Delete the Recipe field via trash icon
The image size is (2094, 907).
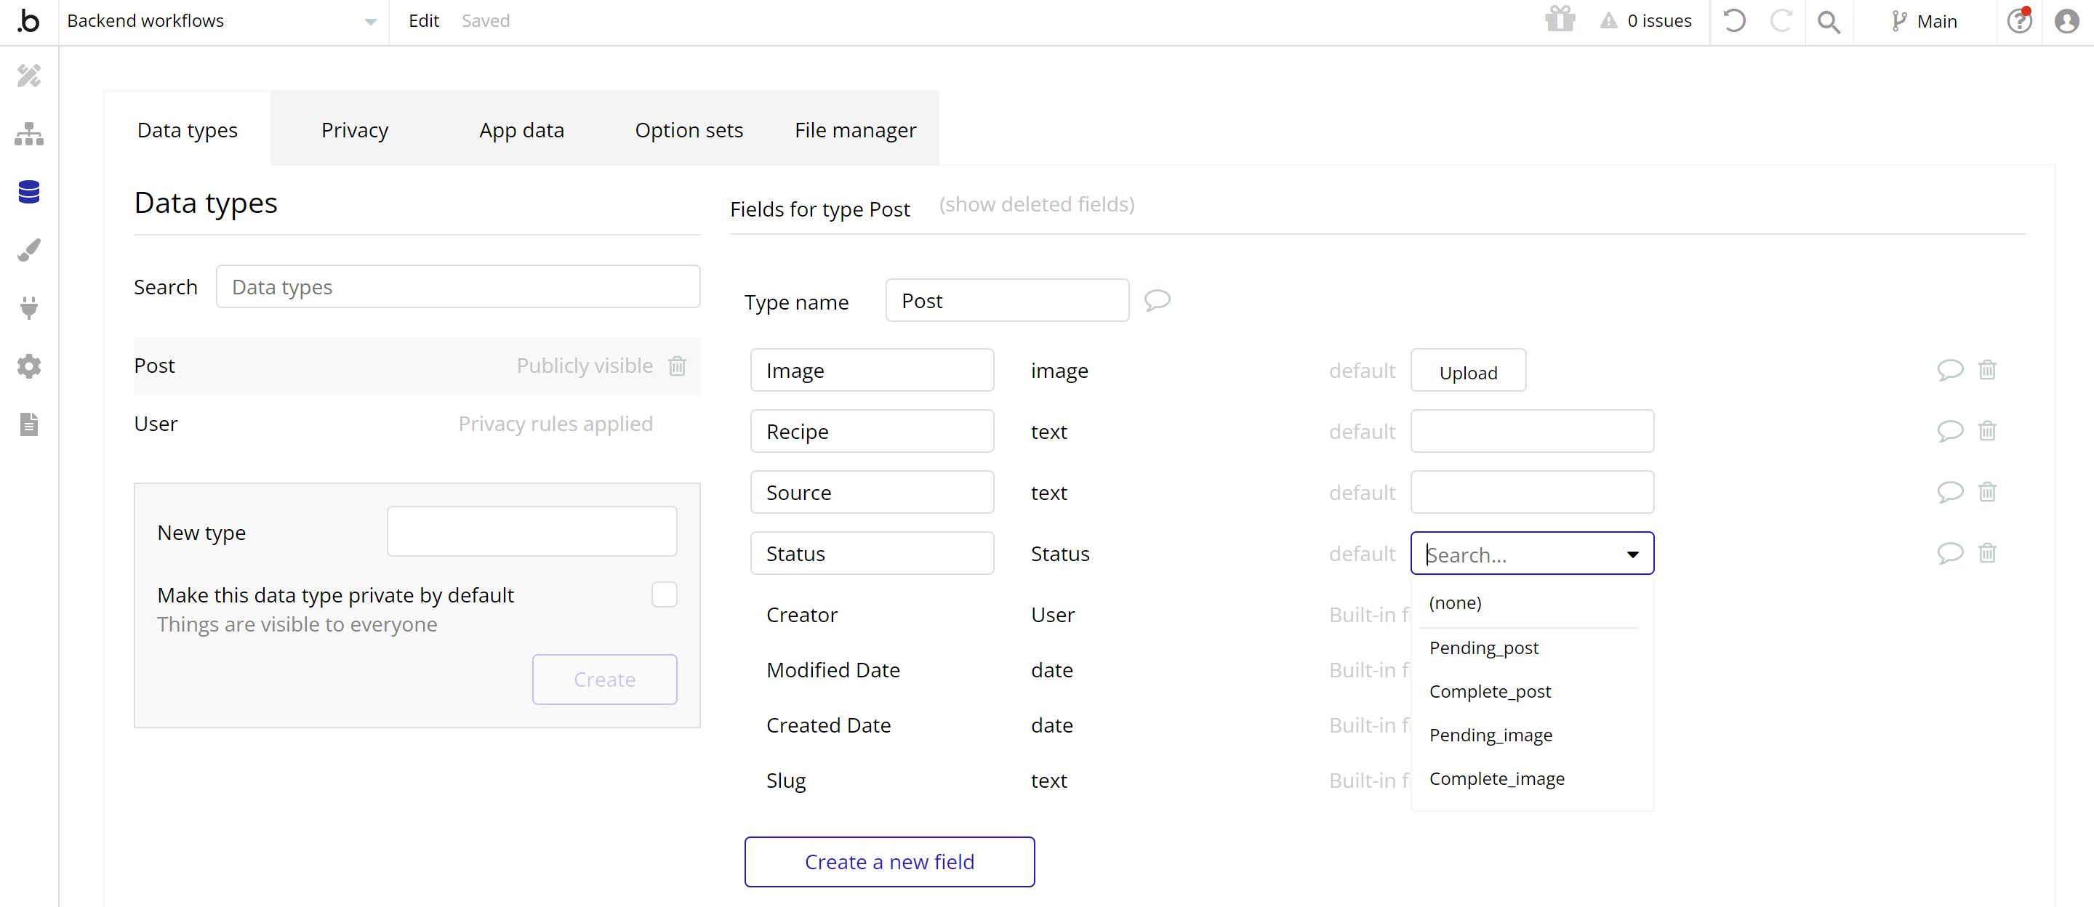tap(1986, 431)
